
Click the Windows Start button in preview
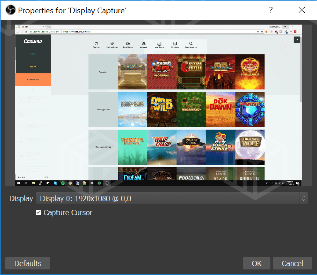(18, 183)
